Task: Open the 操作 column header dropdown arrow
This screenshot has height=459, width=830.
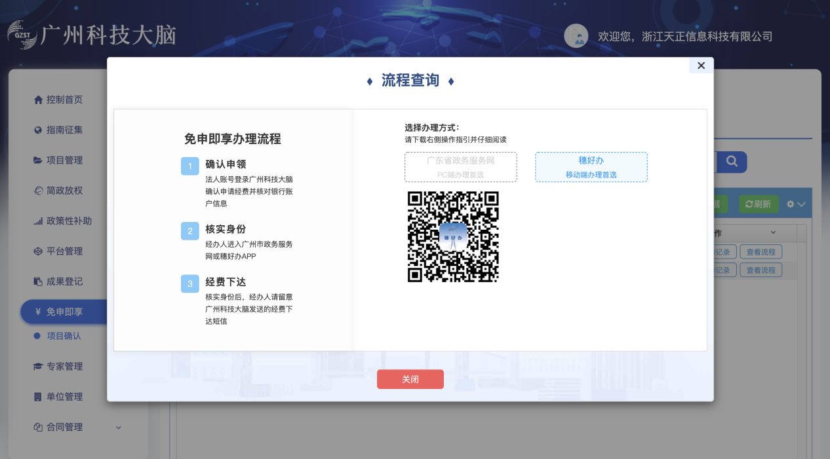Action: (773, 233)
